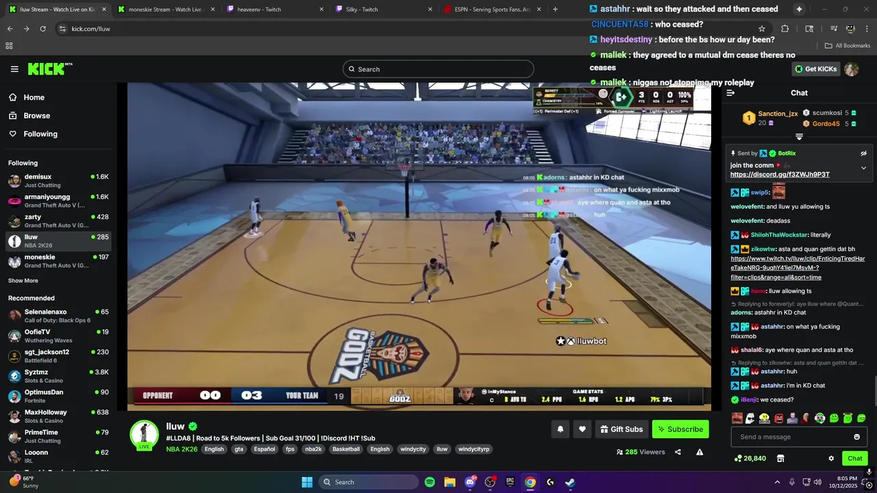Click the browser address bar
Screen dimensions: 877x493
[x=411, y=29]
